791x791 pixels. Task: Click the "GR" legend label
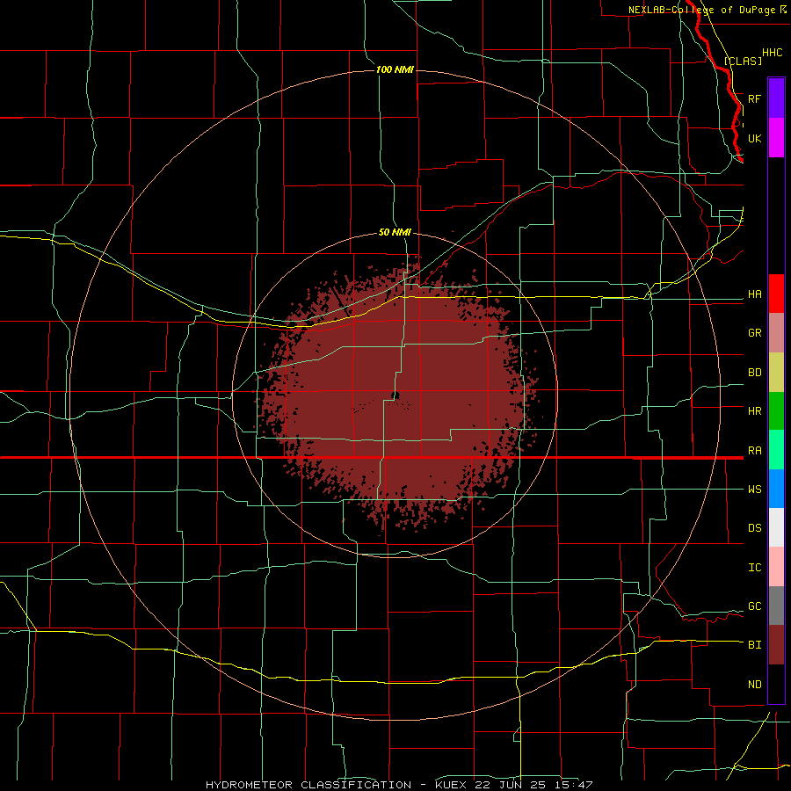[x=754, y=333]
